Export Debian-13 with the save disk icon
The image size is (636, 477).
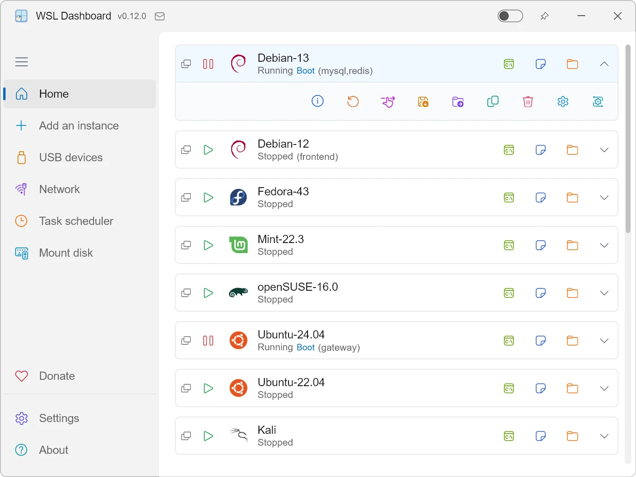click(423, 101)
